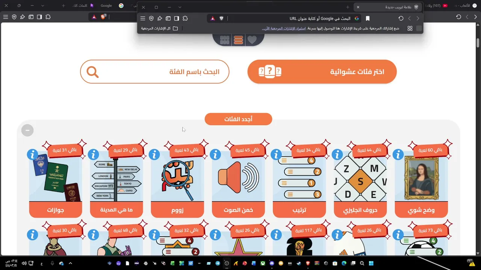Open the front window's hamburger menu
The image size is (481, 270).
[x=143, y=18]
